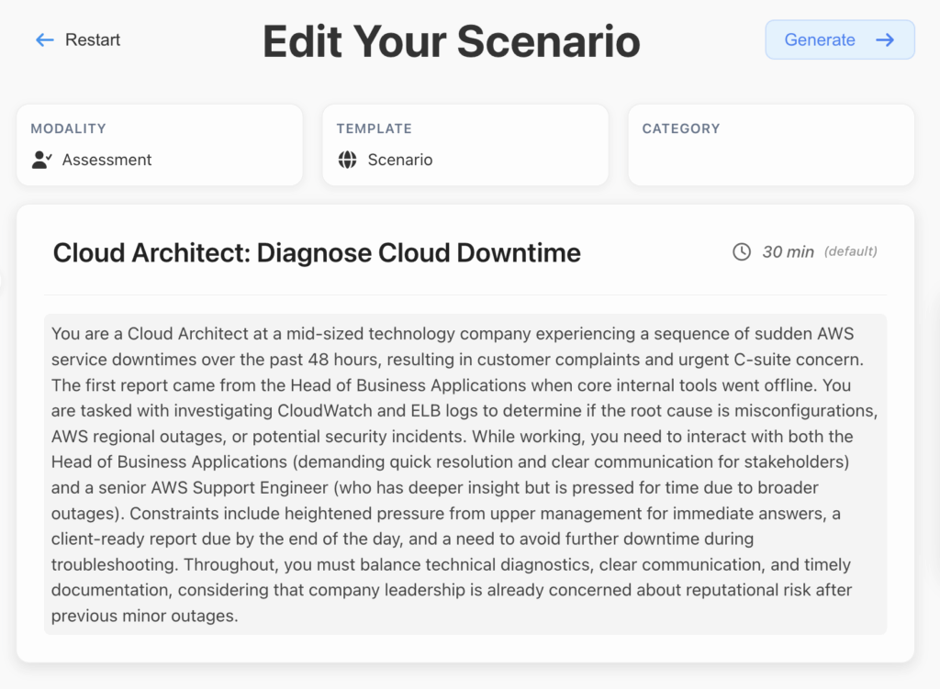Click the Edit Your Scenario heading

452,41
